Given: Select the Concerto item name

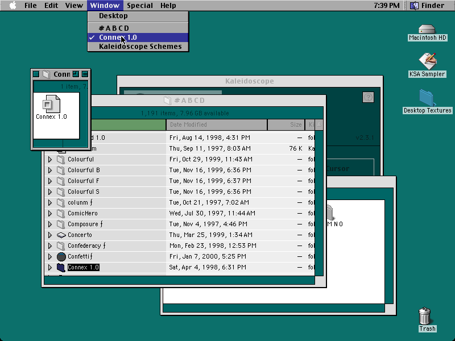Looking at the screenshot, I should click(x=80, y=235).
